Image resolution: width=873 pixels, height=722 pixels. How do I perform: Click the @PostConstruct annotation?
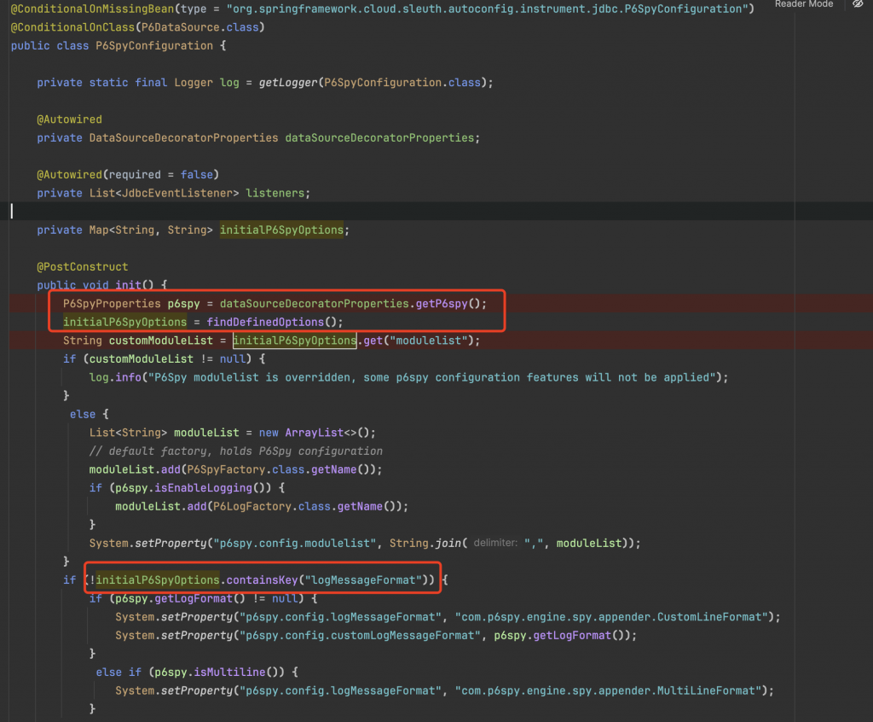(x=83, y=266)
